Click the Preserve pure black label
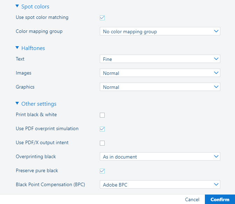This screenshot has width=235, height=204. (37, 171)
